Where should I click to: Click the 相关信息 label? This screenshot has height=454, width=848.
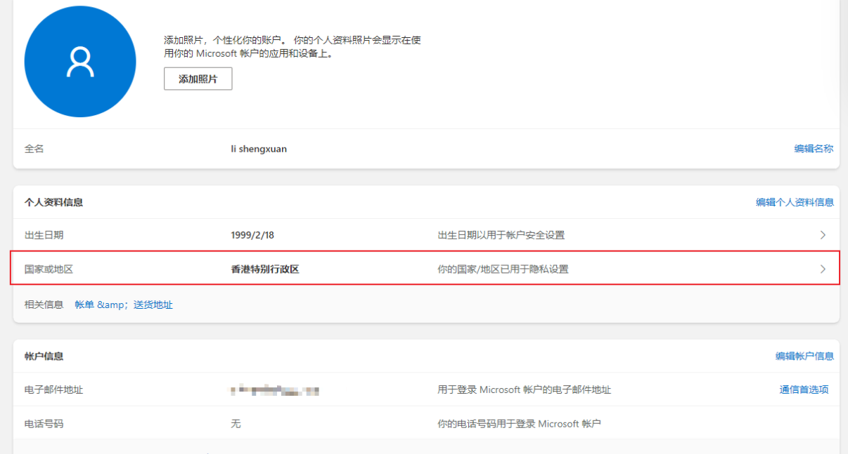coord(44,305)
